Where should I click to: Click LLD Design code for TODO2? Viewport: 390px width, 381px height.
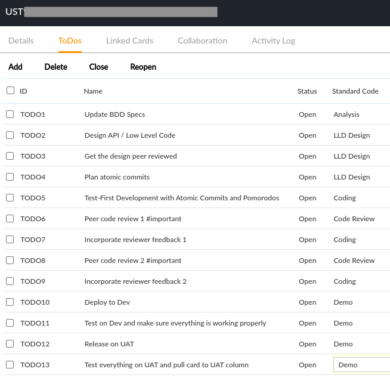(352, 135)
